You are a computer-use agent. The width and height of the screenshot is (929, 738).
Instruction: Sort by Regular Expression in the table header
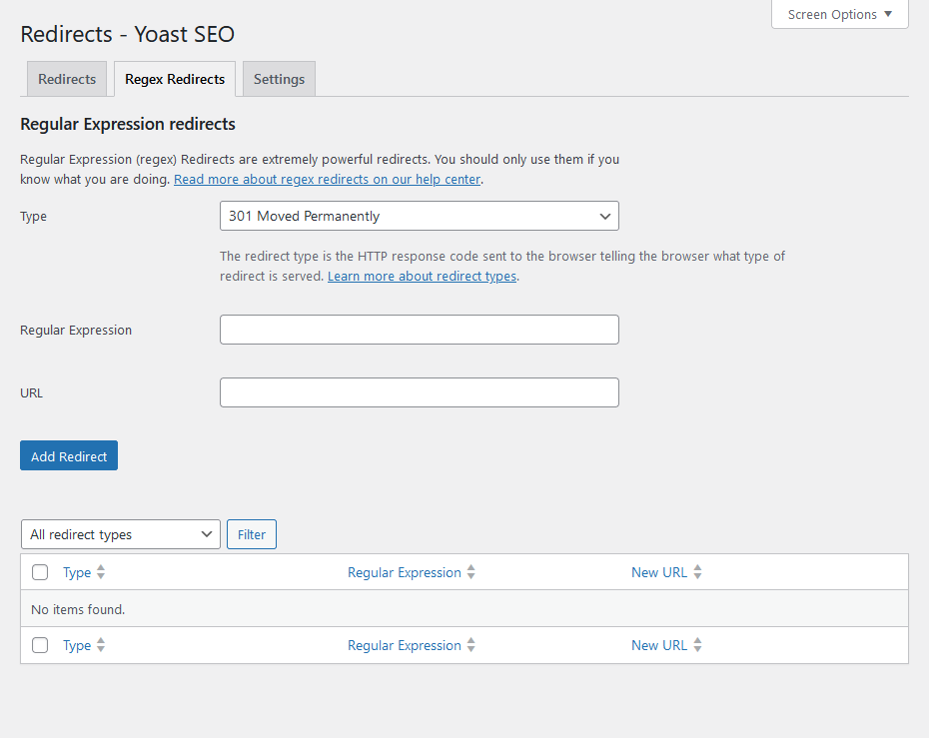click(x=405, y=572)
